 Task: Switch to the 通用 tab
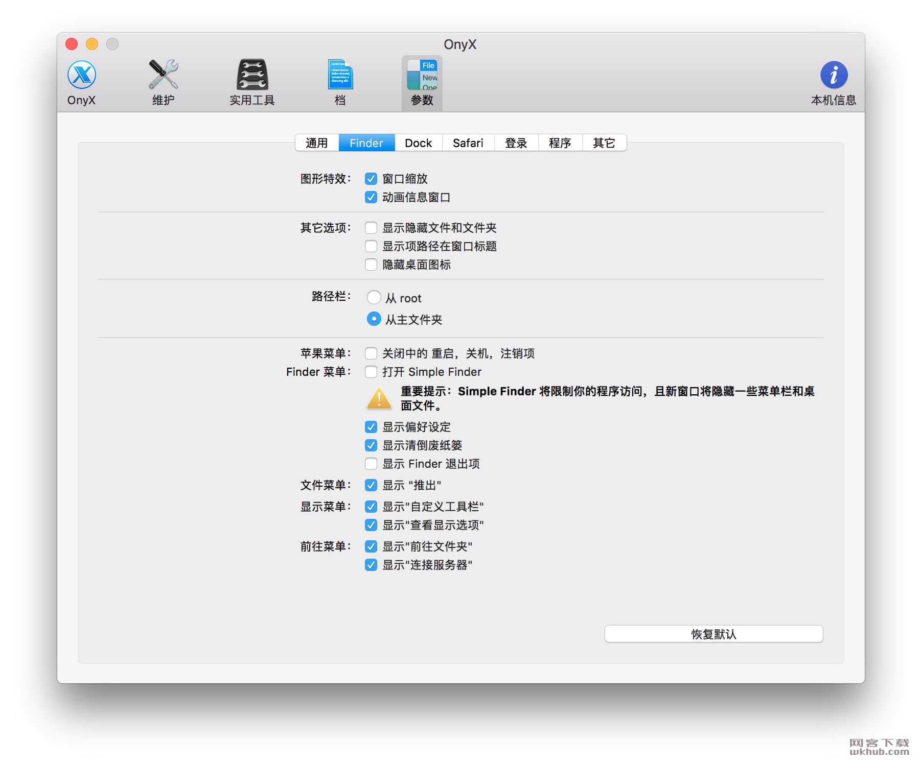point(317,143)
